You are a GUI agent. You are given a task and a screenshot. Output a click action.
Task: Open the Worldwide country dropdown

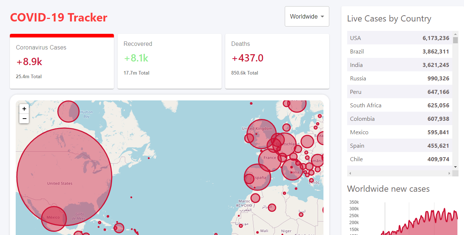(x=307, y=16)
